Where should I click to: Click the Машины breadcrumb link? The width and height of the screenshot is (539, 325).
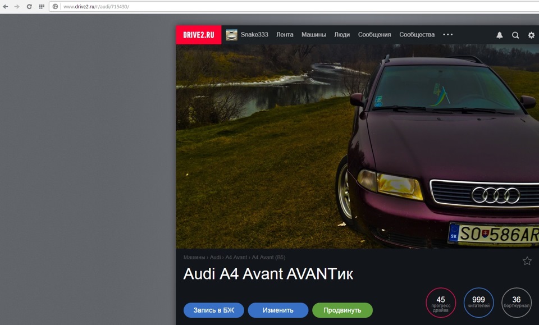(194, 257)
